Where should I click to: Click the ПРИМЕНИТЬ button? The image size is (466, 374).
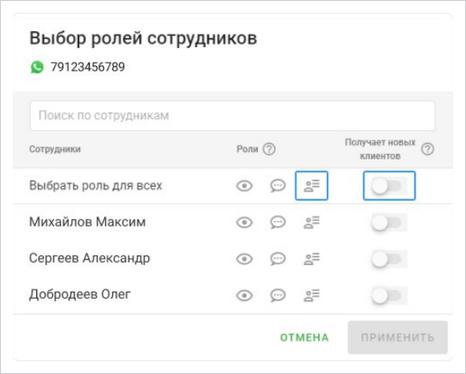click(x=398, y=337)
